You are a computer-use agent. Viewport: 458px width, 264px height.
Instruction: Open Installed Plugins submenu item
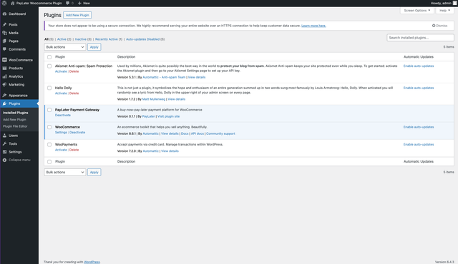16,113
